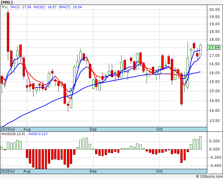Click the 19.00 price axis label
Image resolution: width=223 pixels, height=179 pixels.
click(214, 24)
